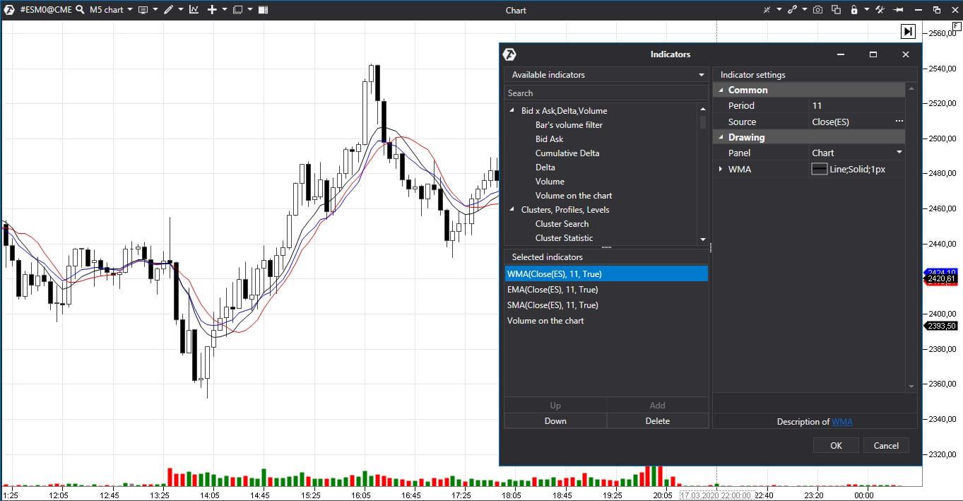This screenshot has width=963, height=501.
Task: Click the chart link synchronization icon
Action: [x=793, y=10]
